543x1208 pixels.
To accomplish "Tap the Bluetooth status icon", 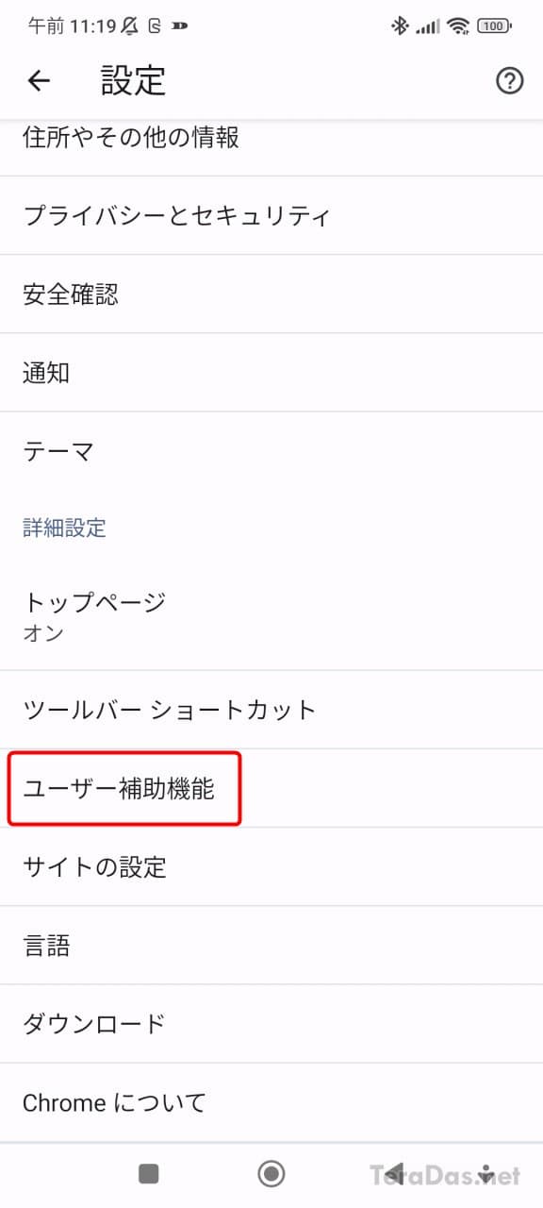I will pyautogui.click(x=400, y=26).
